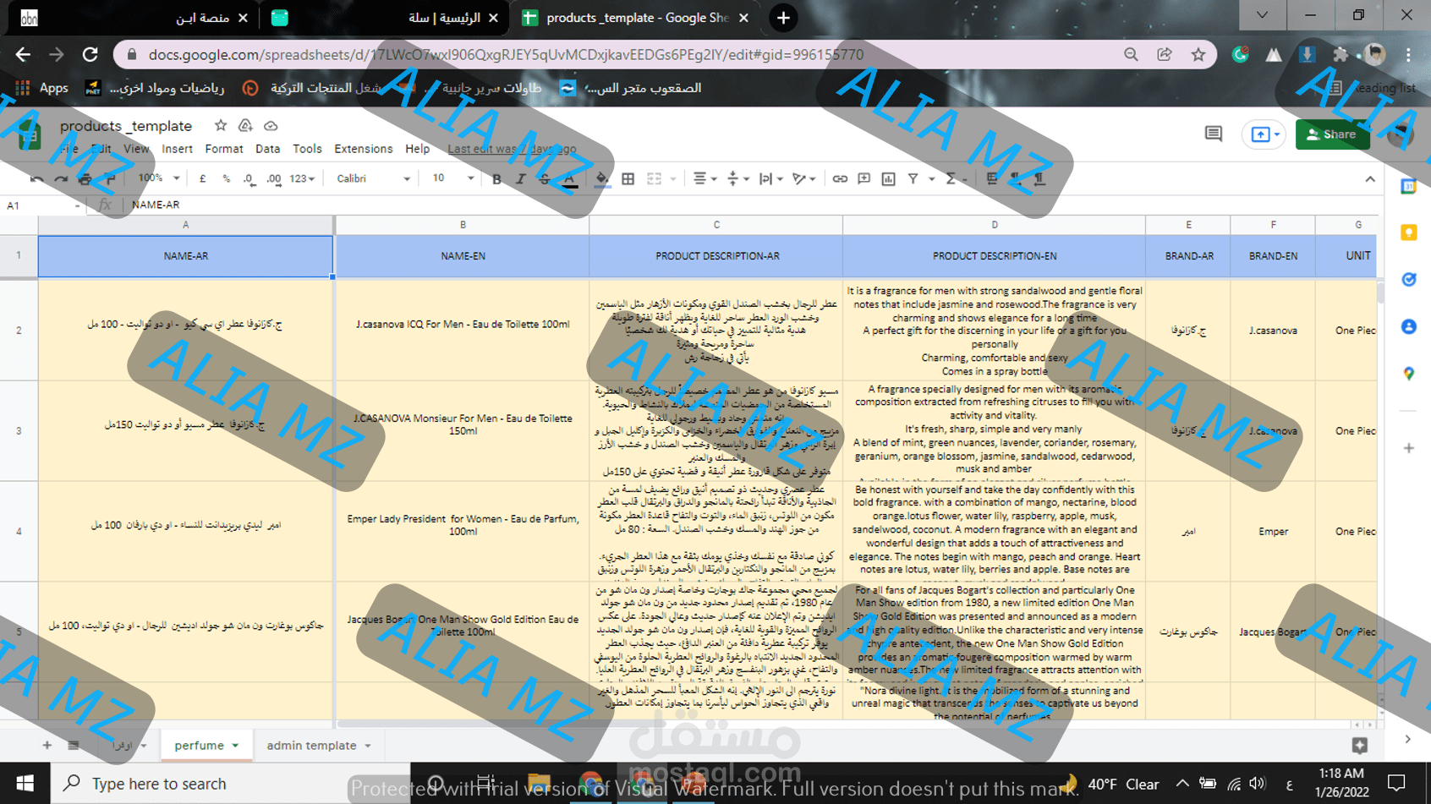Open font size dropdown showing 10
Viewport: 1431px width, 804px height.
tap(452, 178)
